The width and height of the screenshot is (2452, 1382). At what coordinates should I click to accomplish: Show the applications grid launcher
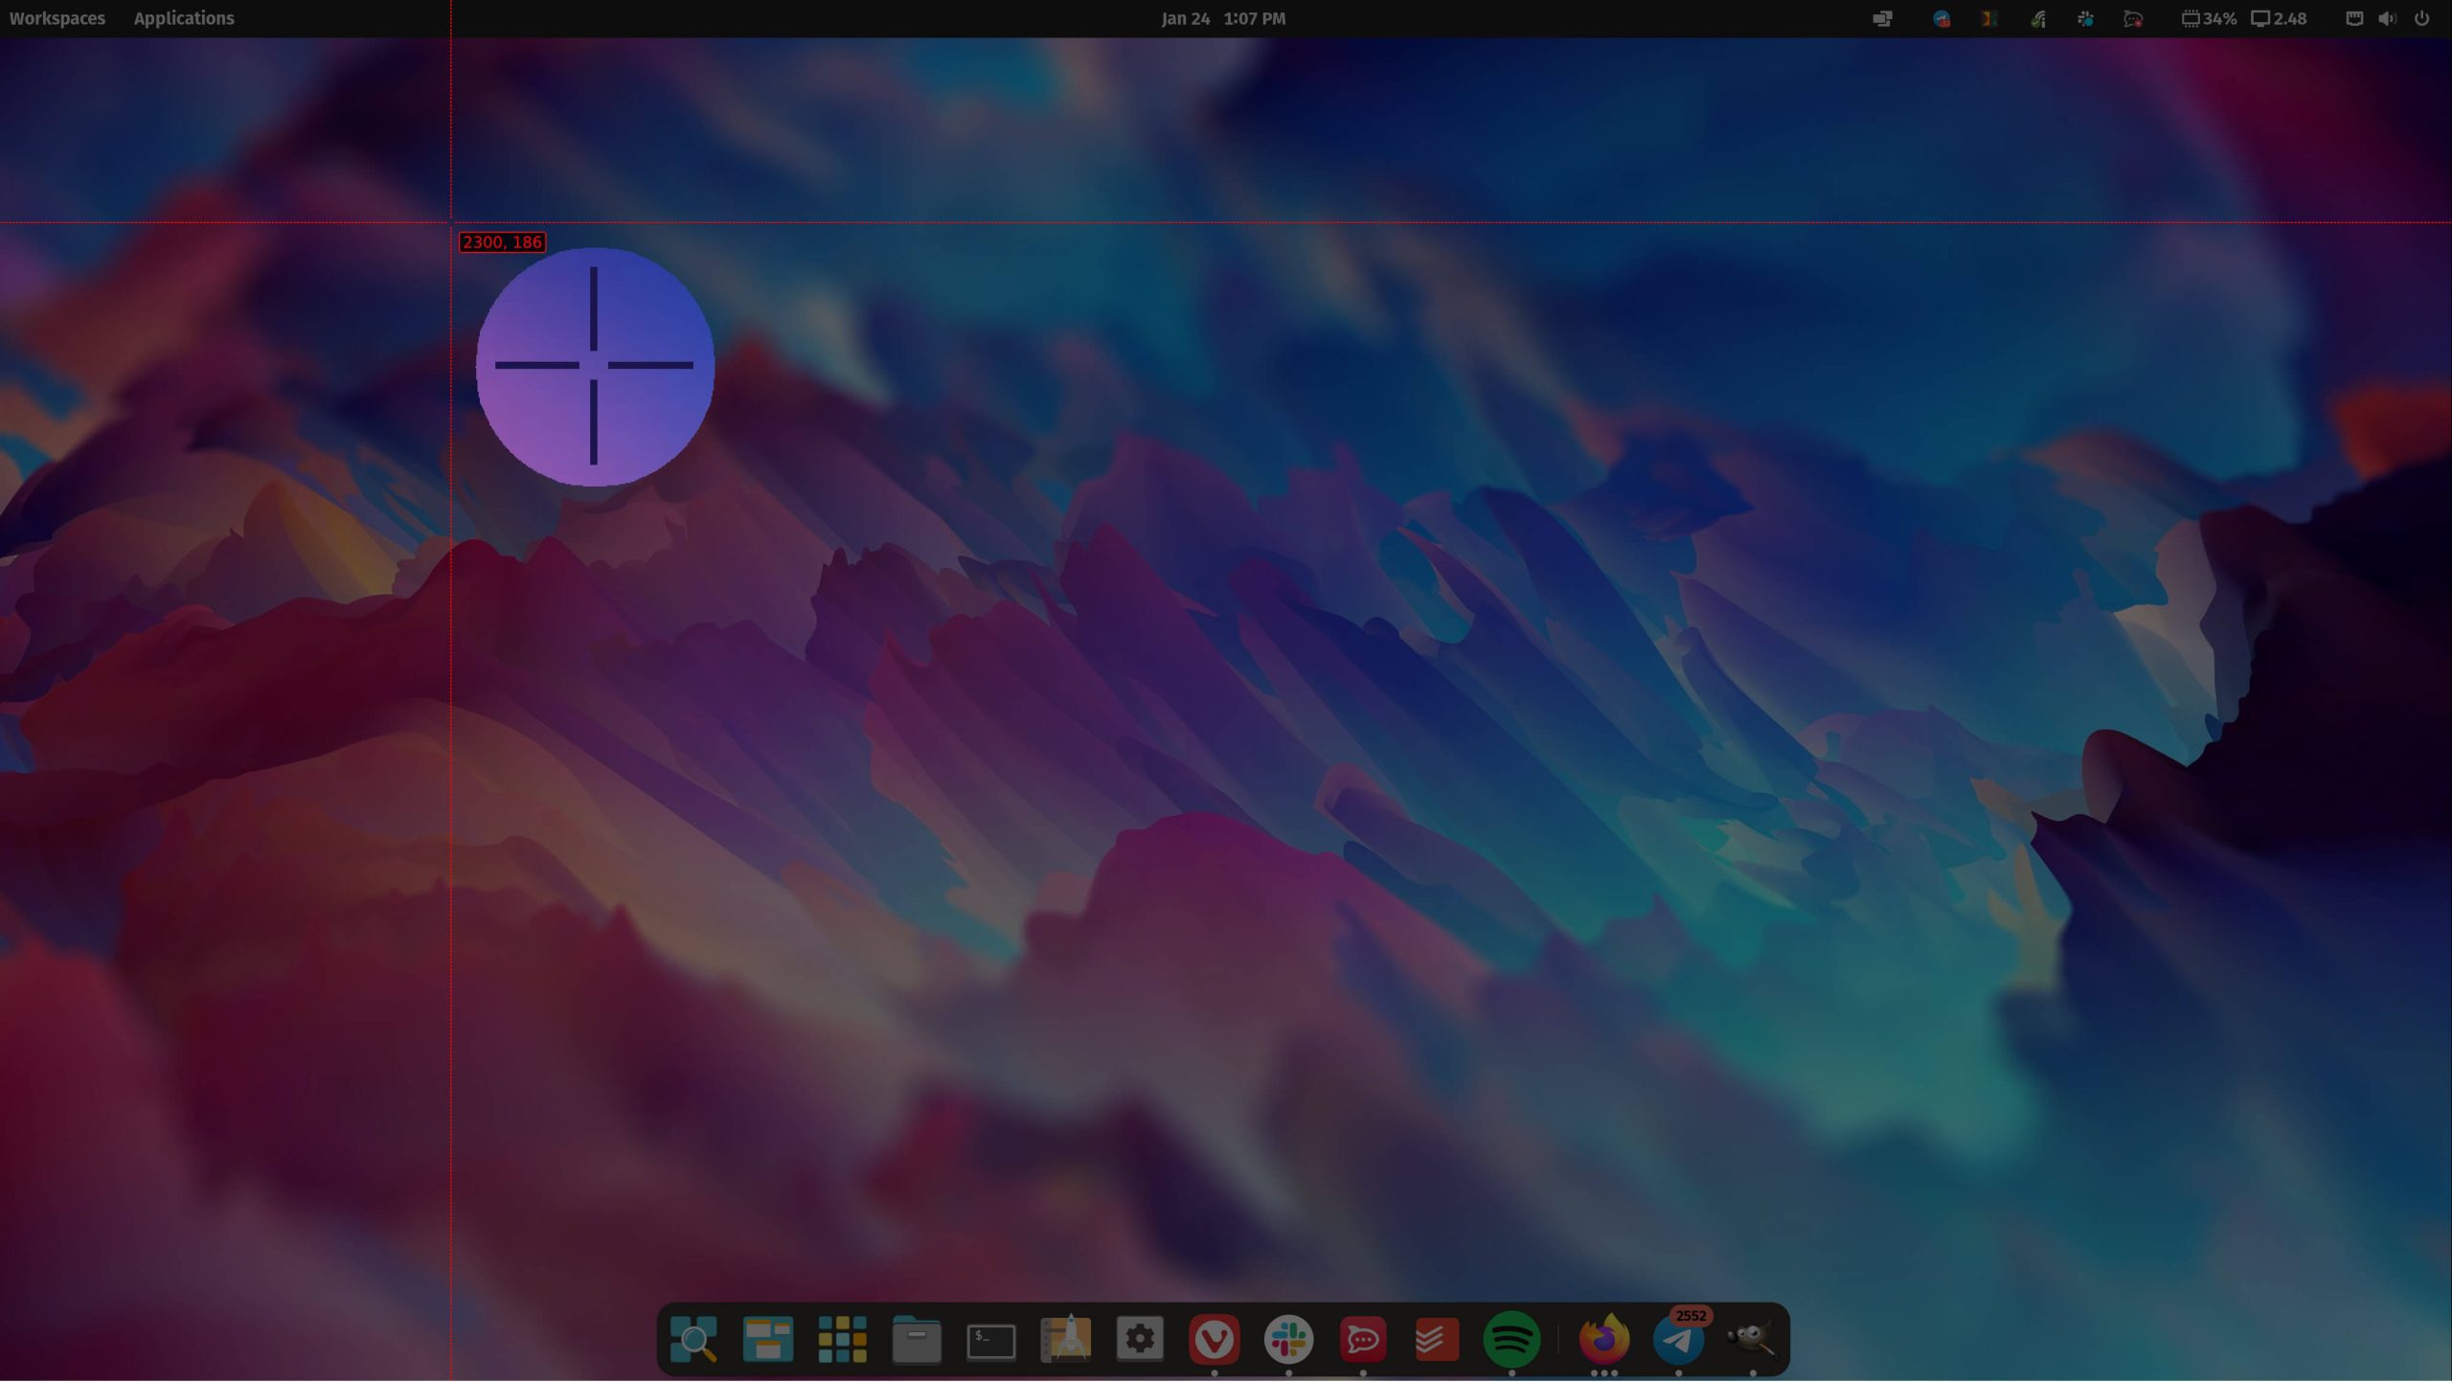[842, 1339]
